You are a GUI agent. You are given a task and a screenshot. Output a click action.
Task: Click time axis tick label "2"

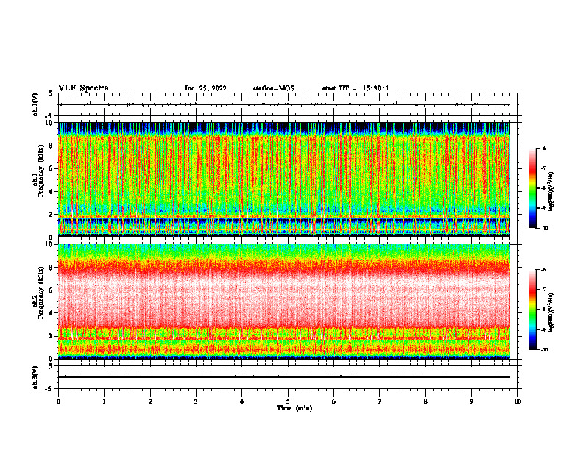[150, 401]
